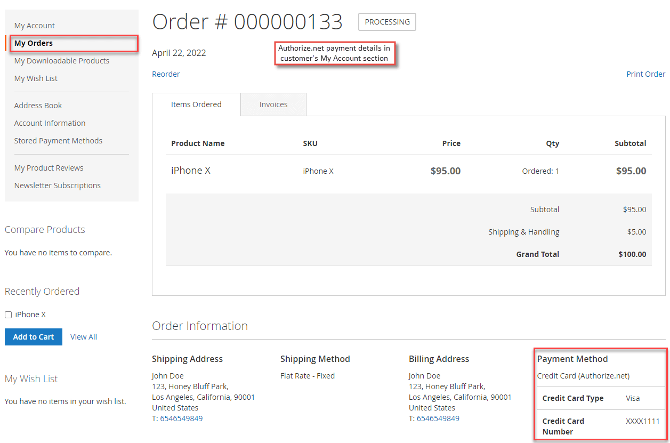The height and width of the screenshot is (443, 670).
Task: Click the Order # 000000133 heading
Action: pyautogui.click(x=247, y=21)
